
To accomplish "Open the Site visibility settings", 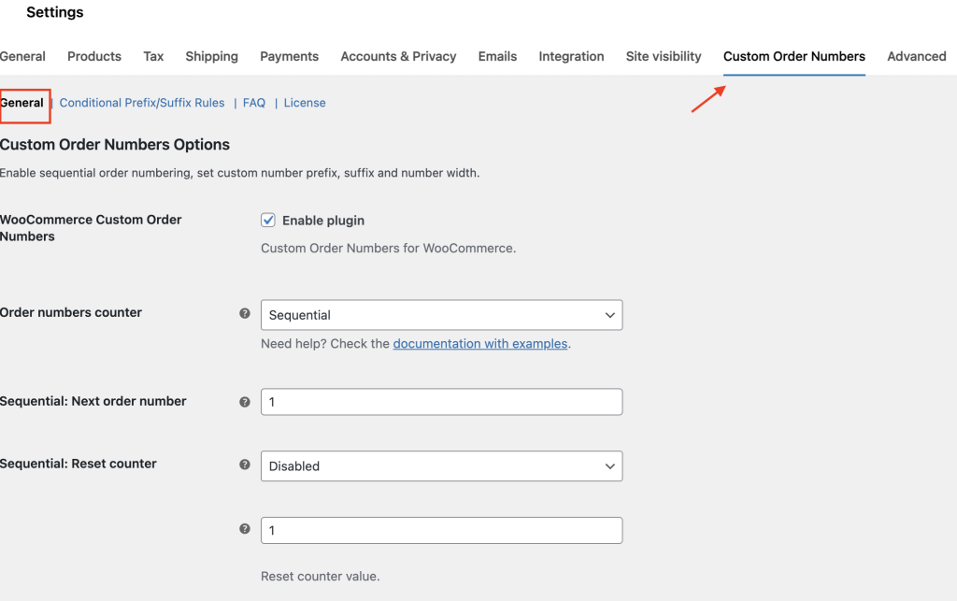I will coord(663,56).
